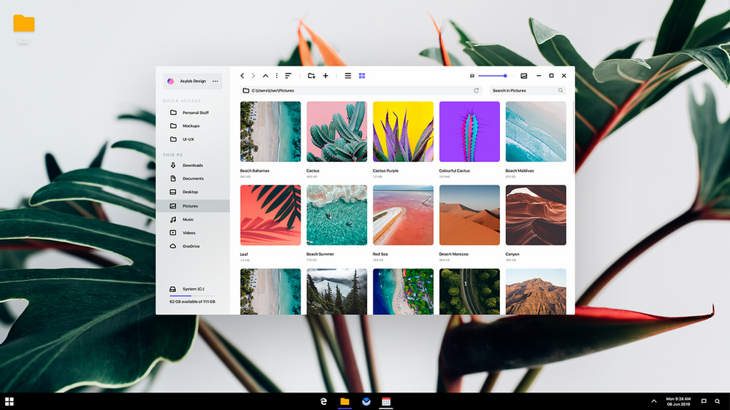Viewport: 730px width, 410px height.
Task: Open Asylab Design options menu
Action: point(215,81)
